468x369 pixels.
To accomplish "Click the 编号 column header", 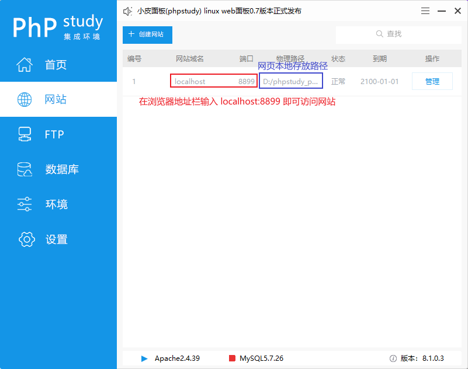I will [134, 59].
